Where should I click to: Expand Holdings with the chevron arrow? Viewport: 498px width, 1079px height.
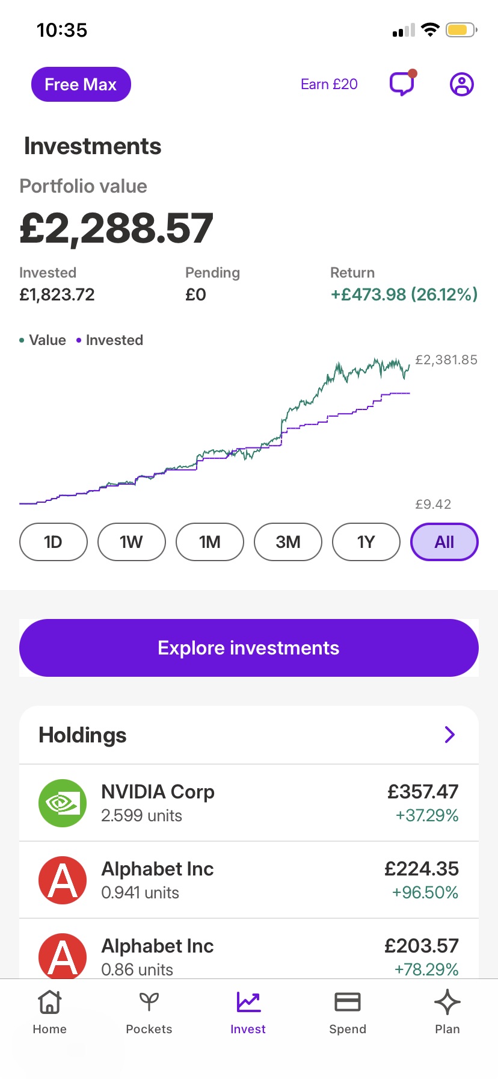tap(449, 735)
